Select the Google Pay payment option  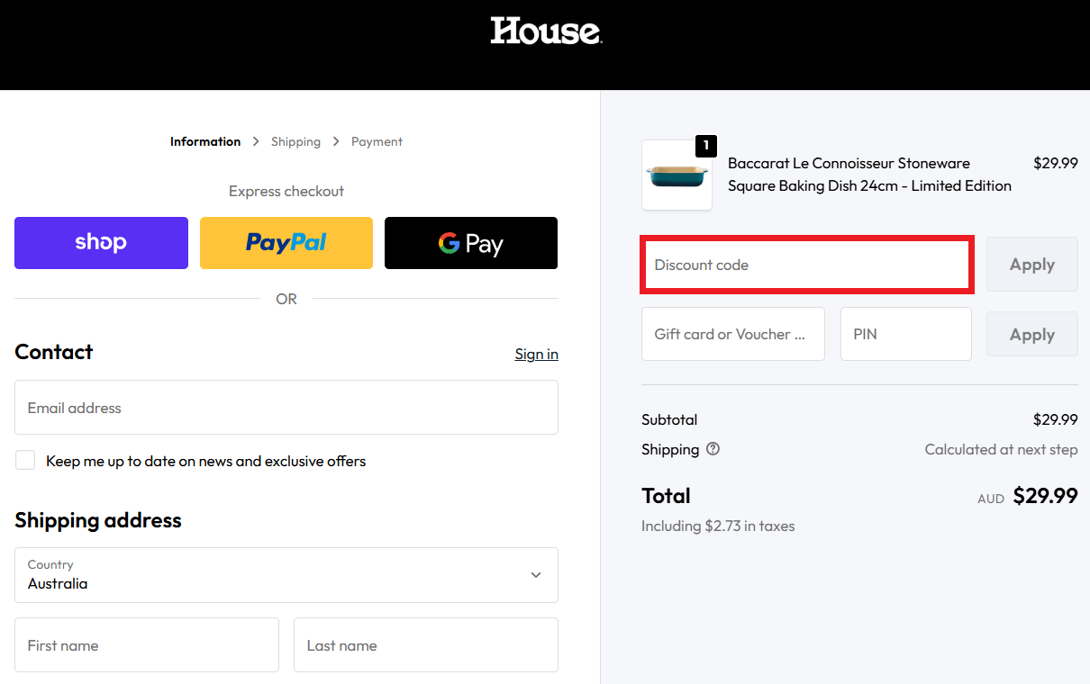470,242
